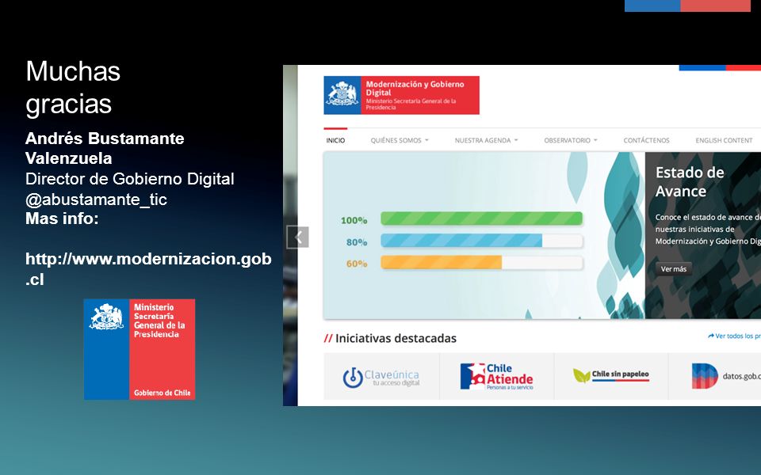Screen dimensions: 761x475
Task: Expand the QUIÉNES SOMOS menu
Action: pyautogui.click(x=400, y=141)
